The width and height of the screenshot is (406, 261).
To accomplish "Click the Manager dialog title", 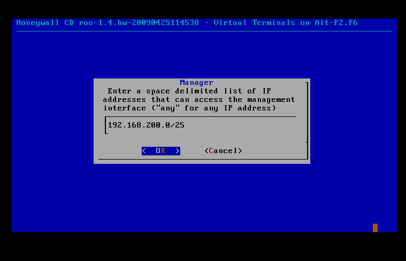I will pyautogui.click(x=196, y=83).
